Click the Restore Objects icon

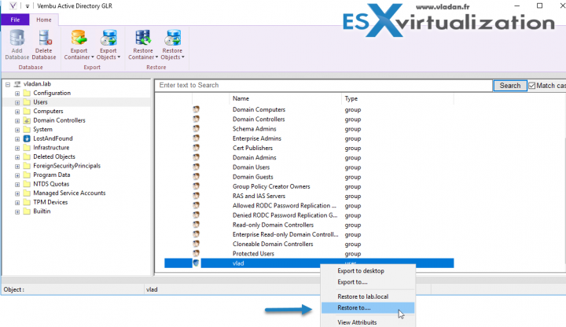[172, 38]
